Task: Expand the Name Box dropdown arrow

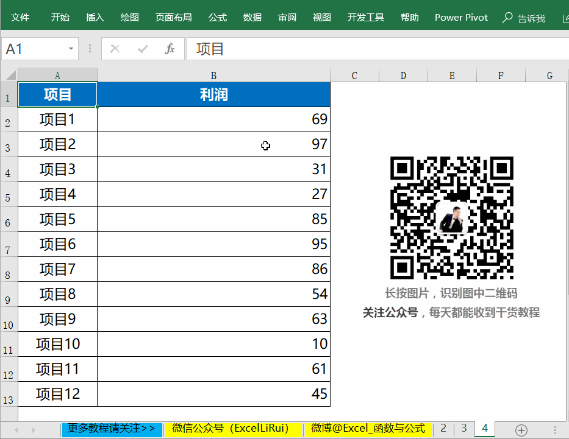Action: coord(71,49)
